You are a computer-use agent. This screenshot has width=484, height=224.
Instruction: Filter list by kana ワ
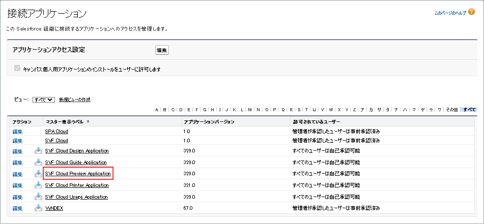click(439, 110)
